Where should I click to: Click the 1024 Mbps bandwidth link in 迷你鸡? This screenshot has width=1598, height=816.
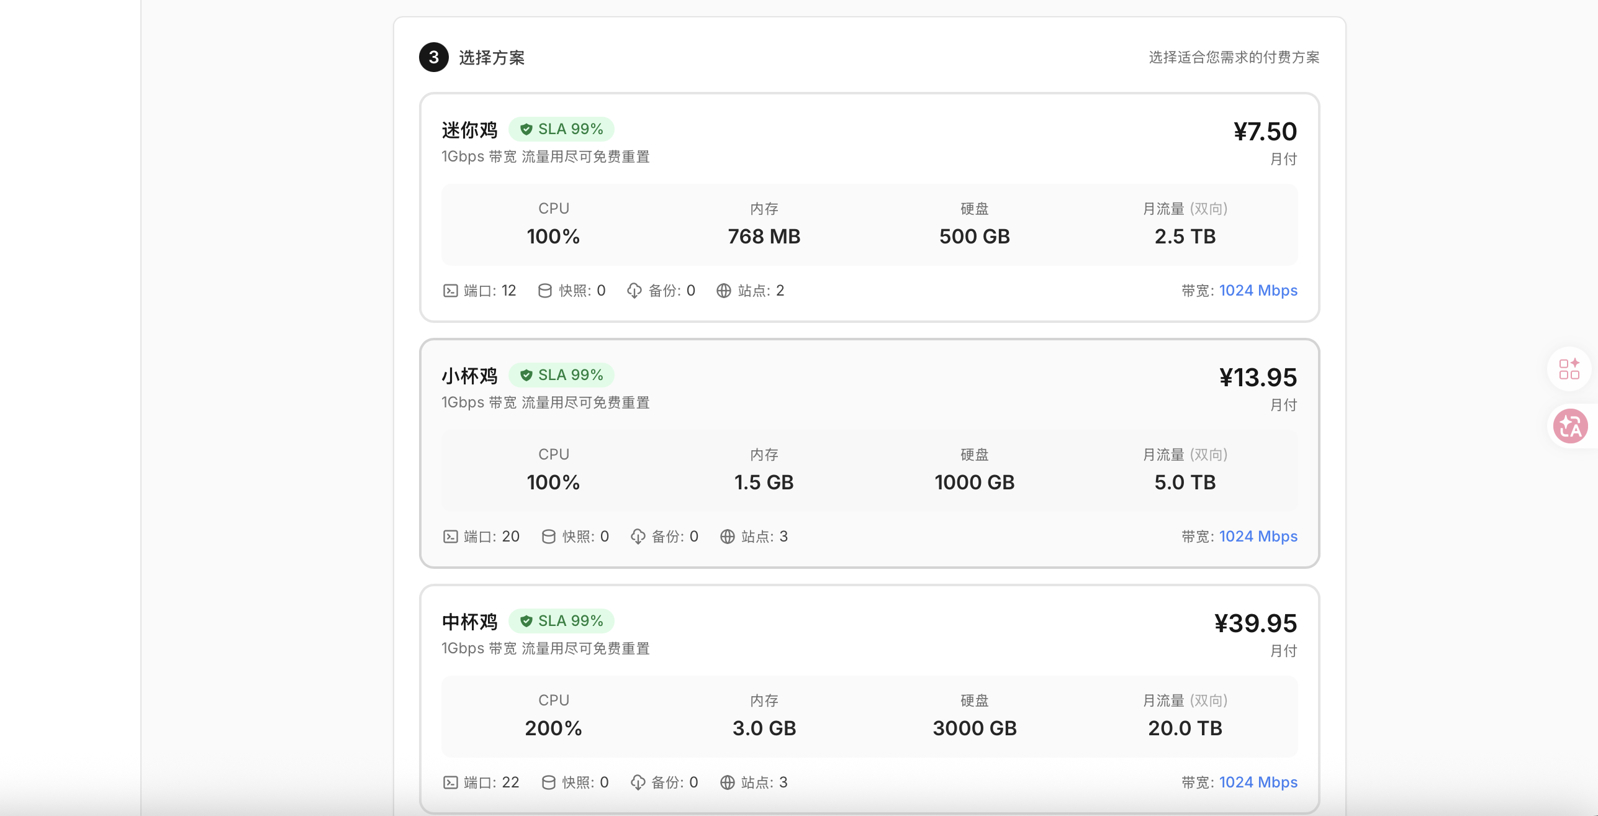tap(1258, 291)
